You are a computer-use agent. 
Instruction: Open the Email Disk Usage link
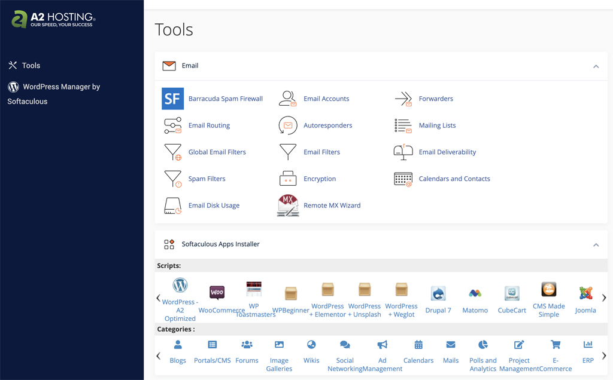[214, 206]
